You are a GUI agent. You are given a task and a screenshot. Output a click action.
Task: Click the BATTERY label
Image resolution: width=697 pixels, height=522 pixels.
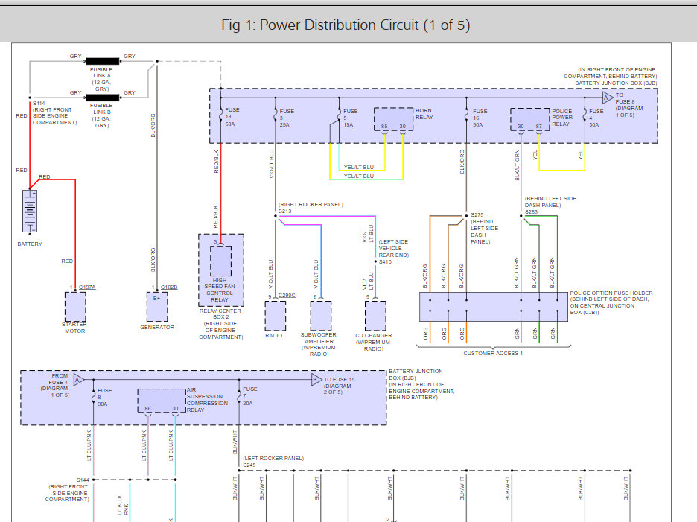coord(30,244)
